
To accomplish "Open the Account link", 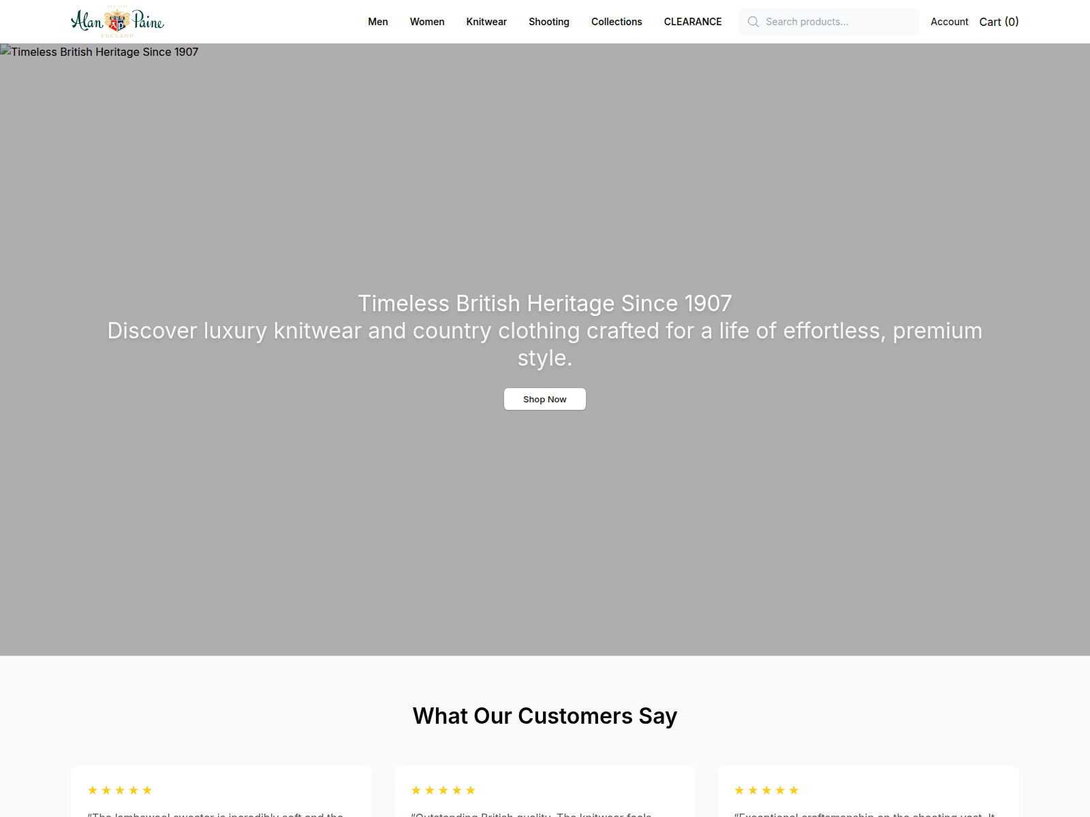I will [950, 22].
